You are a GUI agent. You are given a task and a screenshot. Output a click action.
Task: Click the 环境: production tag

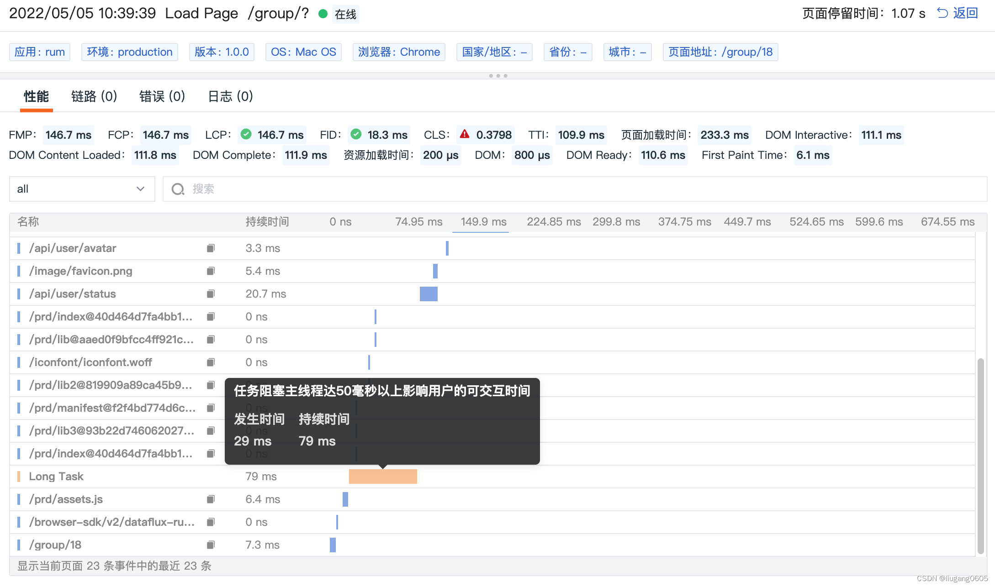130,52
